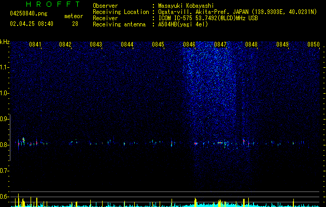Click observer name Masayuki Kobayashi
326x207 pixels.
186,6
